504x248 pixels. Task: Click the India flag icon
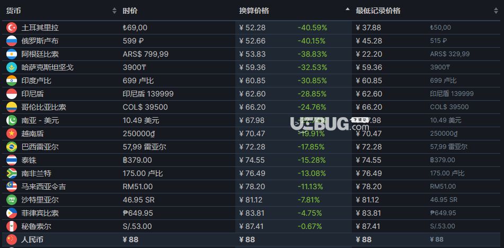(x=12, y=81)
